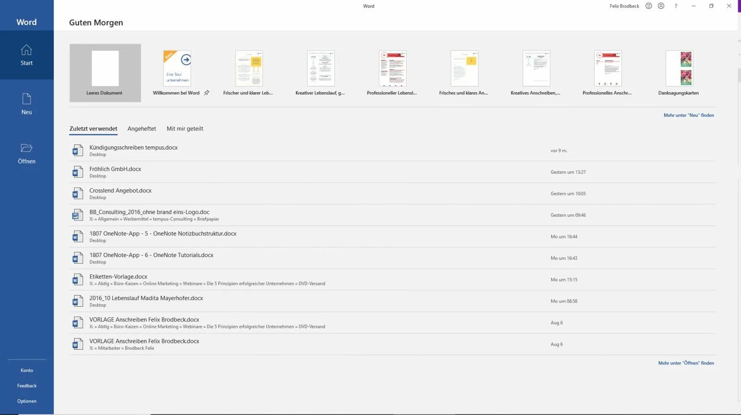Switch to Mit mir geteilt tab
The height and width of the screenshot is (415, 741).
(x=185, y=129)
